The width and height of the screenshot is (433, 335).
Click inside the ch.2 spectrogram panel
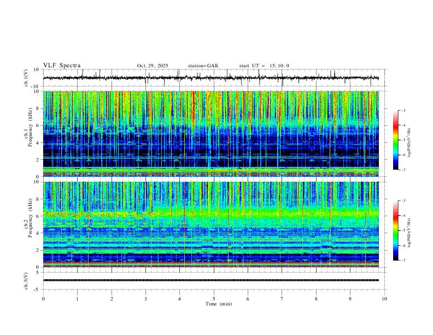coord(211,224)
